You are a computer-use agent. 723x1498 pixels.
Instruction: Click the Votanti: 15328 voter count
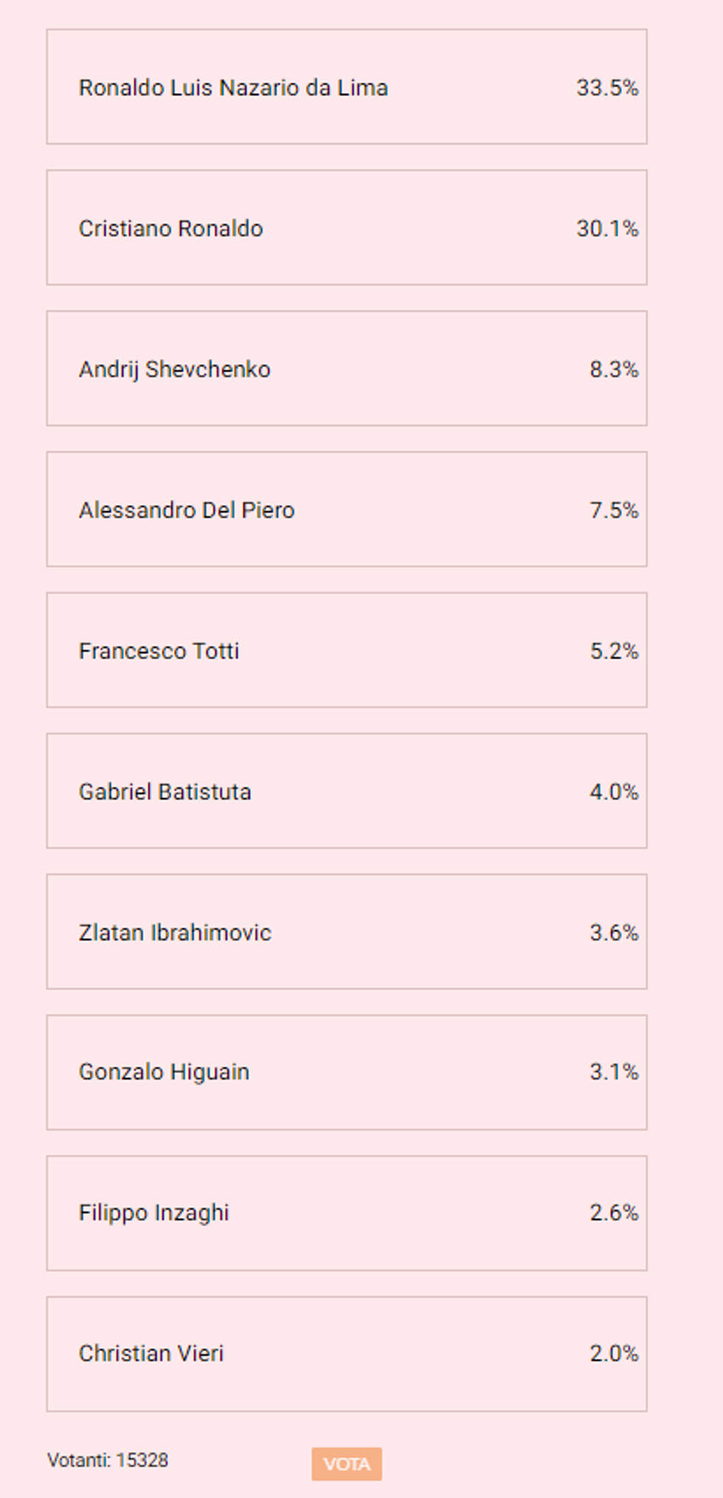pos(108,1460)
